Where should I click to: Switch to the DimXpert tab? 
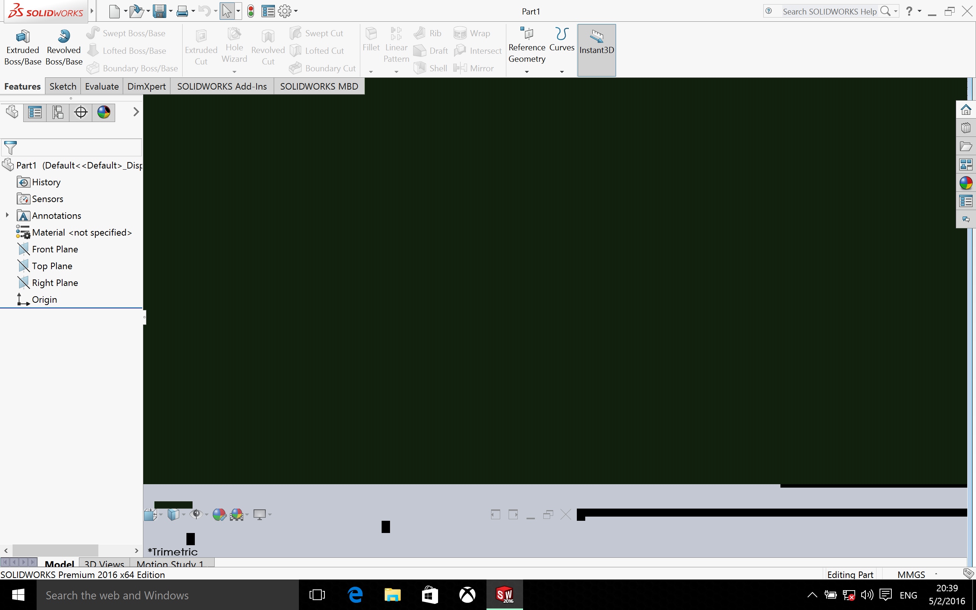[146, 86]
